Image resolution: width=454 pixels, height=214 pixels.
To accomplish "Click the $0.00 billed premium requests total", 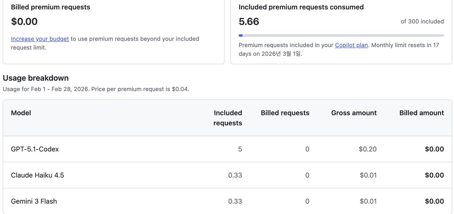I will [x=24, y=22].
